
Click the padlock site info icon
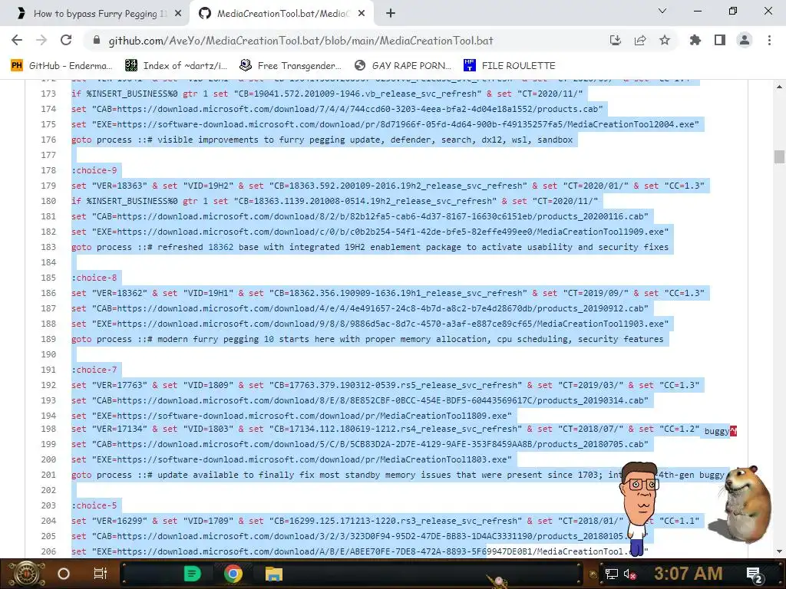[x=97, y=41]
